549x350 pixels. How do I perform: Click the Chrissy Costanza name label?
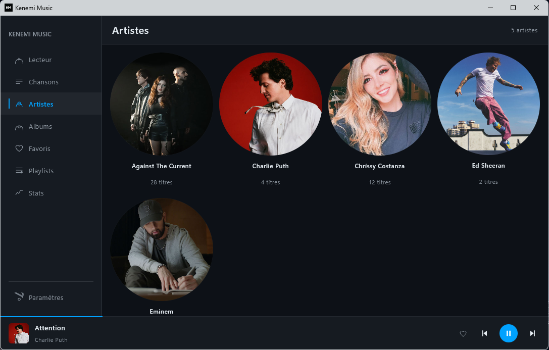pyautogui.click(x=379, y=166)
